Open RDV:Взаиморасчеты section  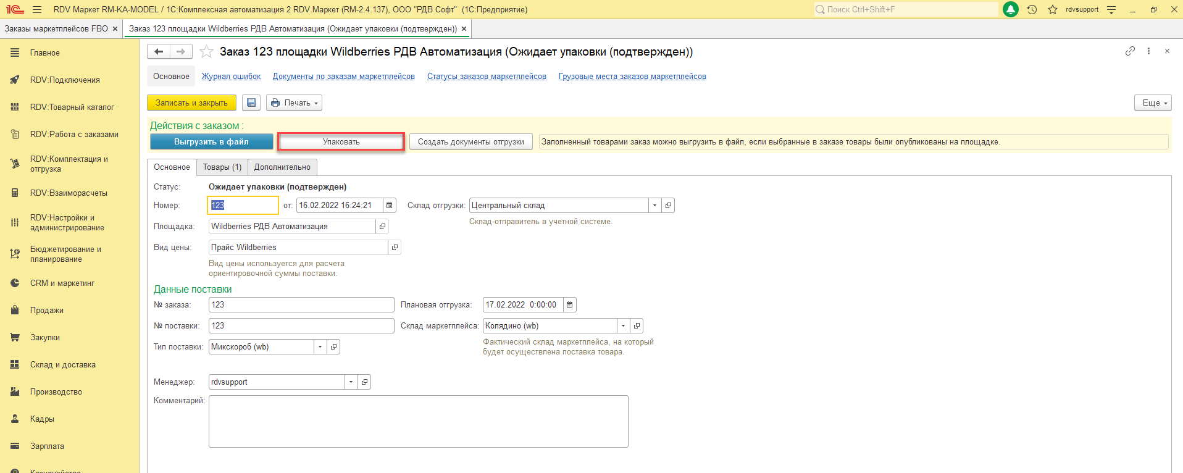[x=70, y=193]
